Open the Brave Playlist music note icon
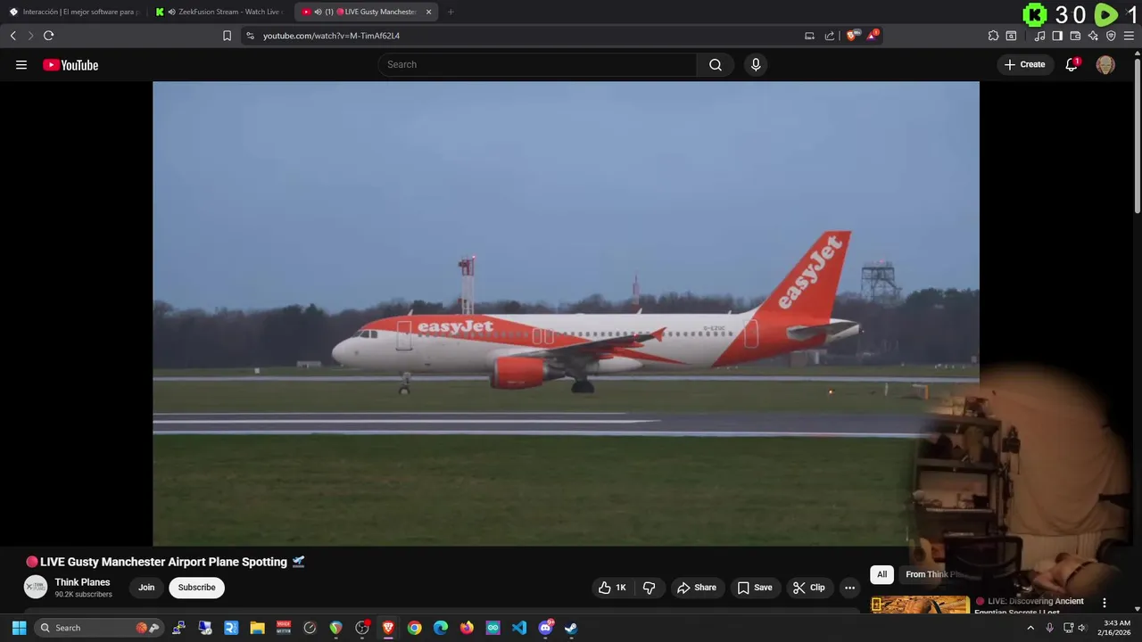Viewport: 1142px width, 642px height. click(1039, 36)
